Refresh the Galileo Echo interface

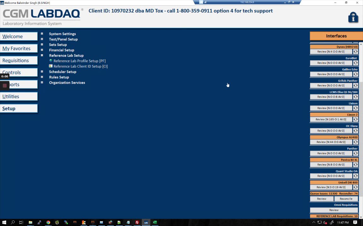click(355, 74)
